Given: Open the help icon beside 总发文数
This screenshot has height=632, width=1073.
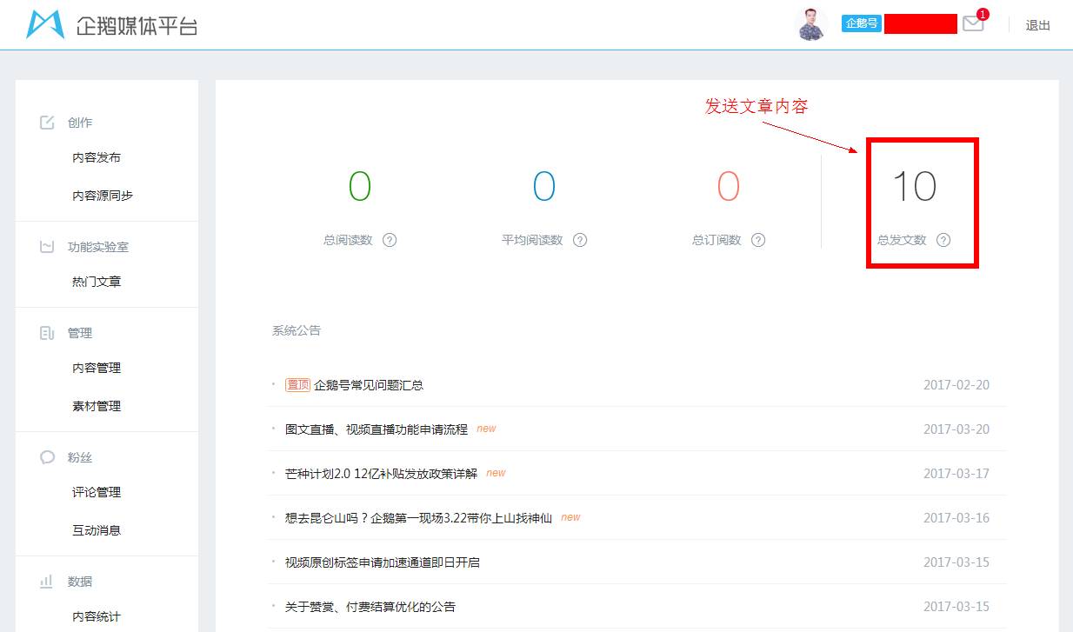Looking at the screenshot, I should point(944,241).
